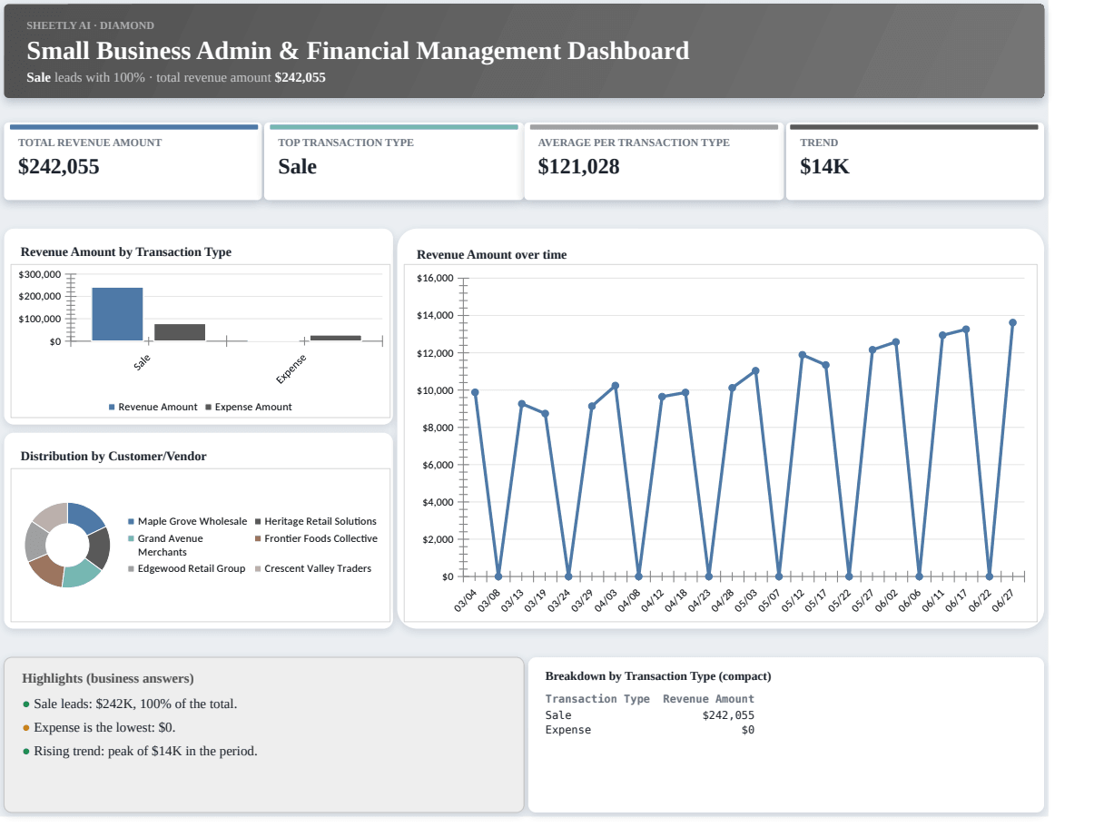
Task: Click the brown donut chart slice
Action: coord(47,568)
